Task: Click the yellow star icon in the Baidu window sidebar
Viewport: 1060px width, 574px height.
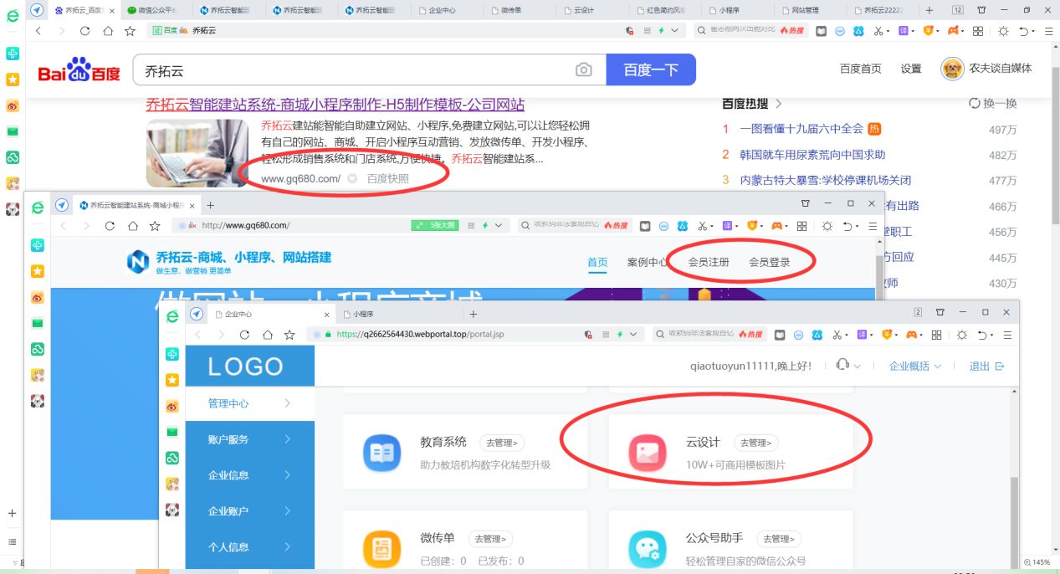Action: pyautogui.click(x=13, y=79)
